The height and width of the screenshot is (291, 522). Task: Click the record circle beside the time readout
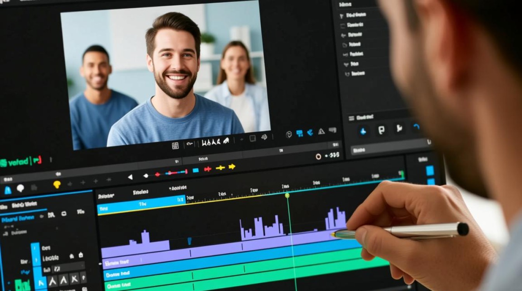coord(318,156)
